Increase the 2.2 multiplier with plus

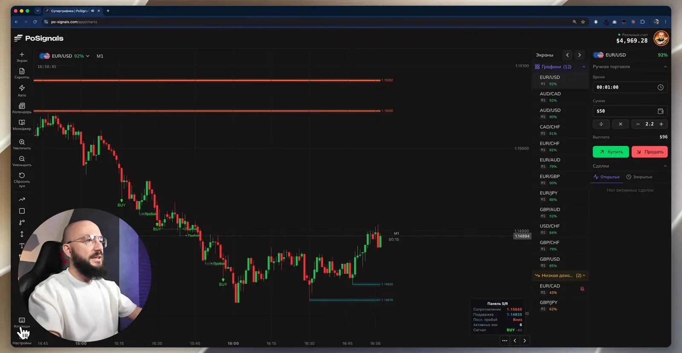coord(661,124)
